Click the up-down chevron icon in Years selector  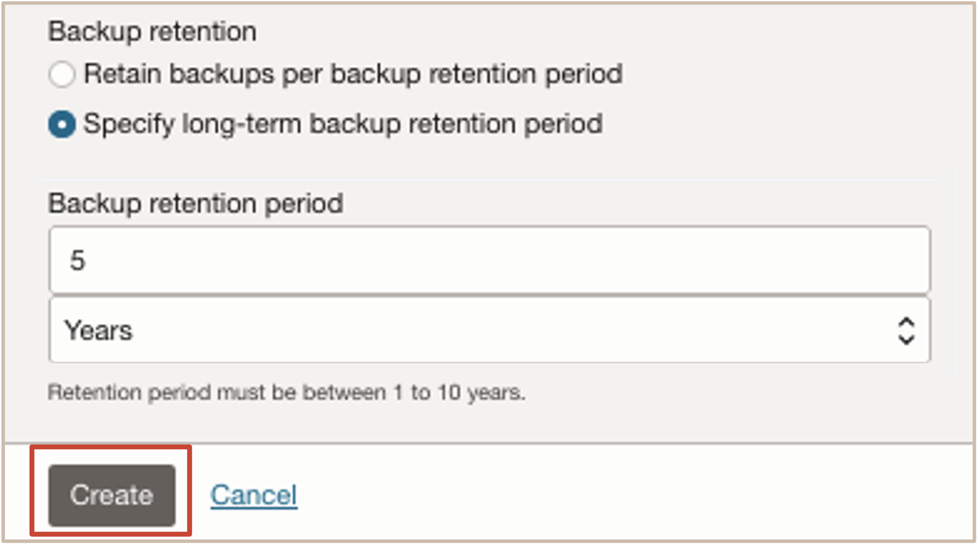(x=906, y=331)
